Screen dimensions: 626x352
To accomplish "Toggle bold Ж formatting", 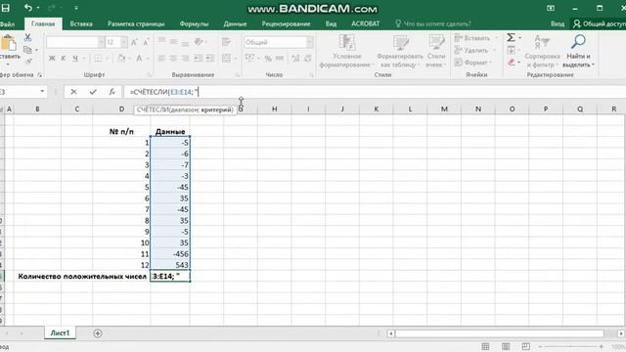I will coord(52,59).
